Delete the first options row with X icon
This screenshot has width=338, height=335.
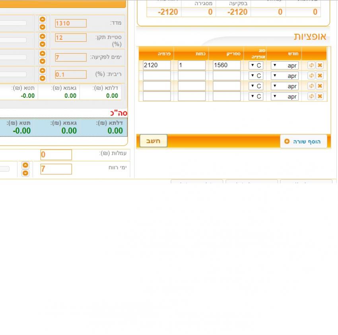(320, 65)
